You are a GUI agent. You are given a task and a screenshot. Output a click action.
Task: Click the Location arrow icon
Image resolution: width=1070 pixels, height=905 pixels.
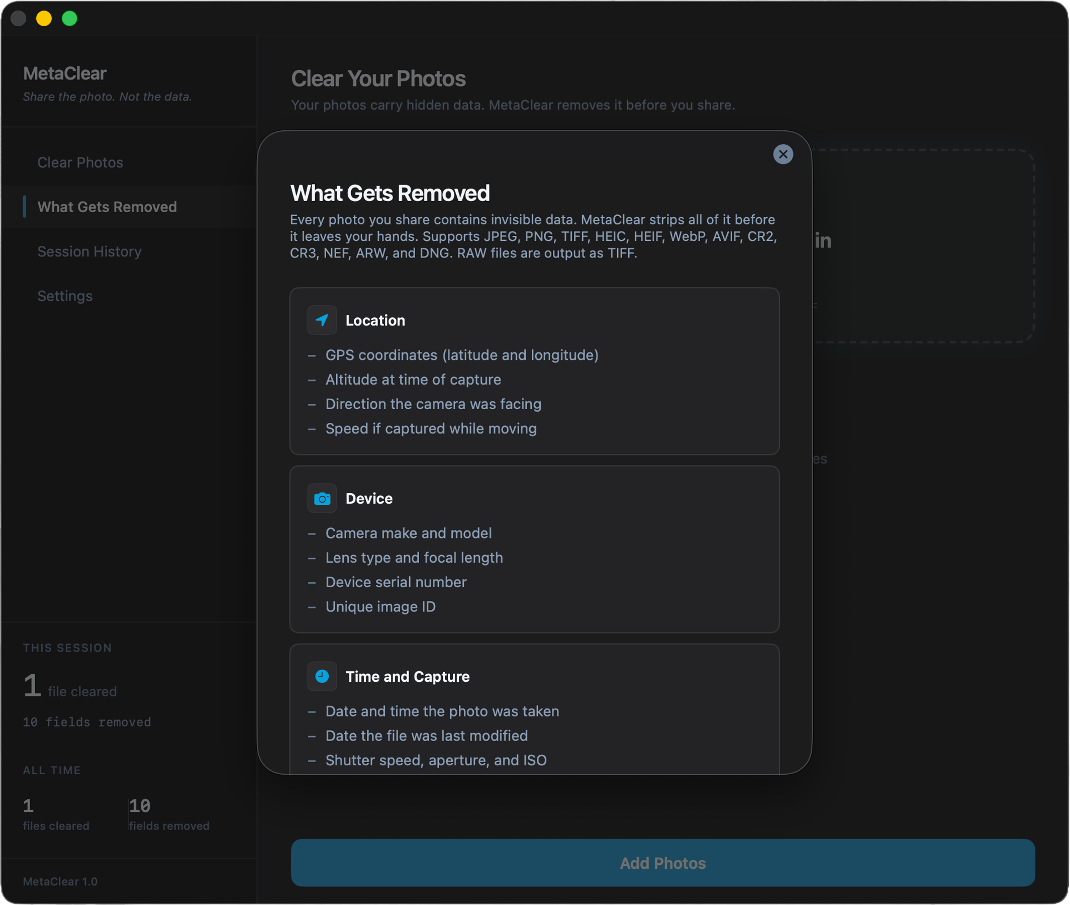pyautogui.click(x=322, y=320)
